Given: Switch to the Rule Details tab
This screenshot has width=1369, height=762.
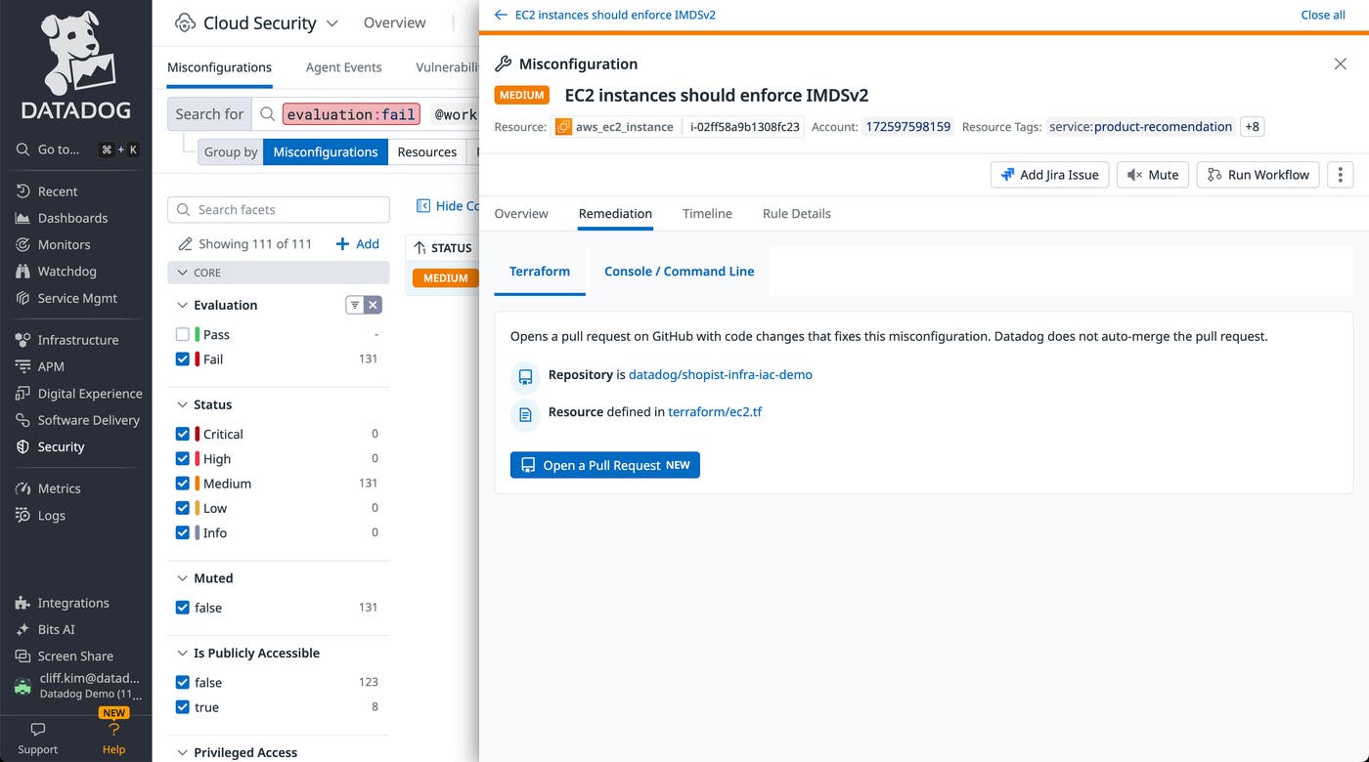Looking at the screenshot, I should 795,213.
